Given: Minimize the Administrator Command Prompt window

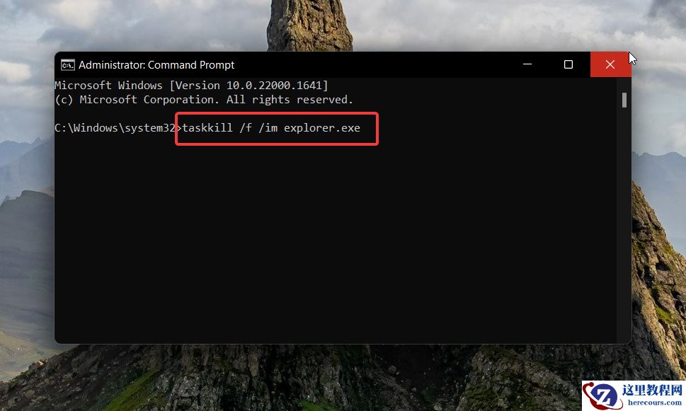Looking at the screenshot, I should click(527, 64).
